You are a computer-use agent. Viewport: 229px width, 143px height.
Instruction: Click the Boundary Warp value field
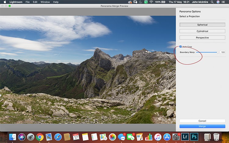click(x=223, y=52)
